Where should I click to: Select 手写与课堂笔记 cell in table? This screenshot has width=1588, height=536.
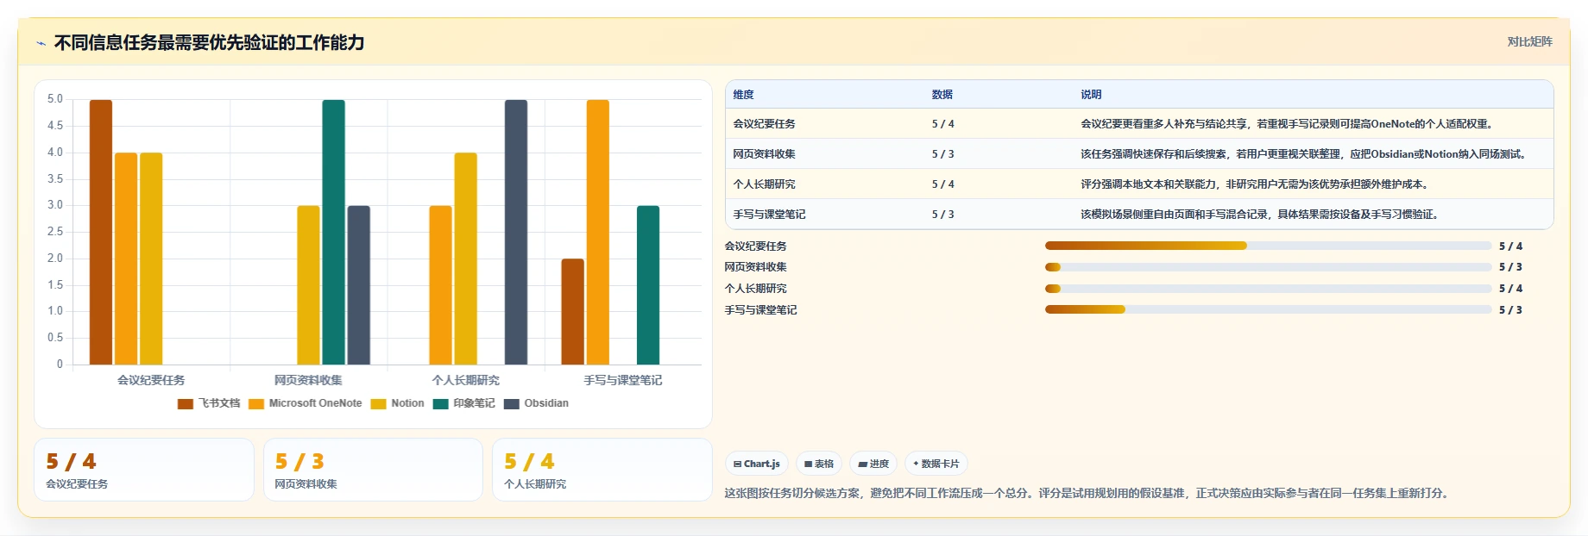(770, 215)
